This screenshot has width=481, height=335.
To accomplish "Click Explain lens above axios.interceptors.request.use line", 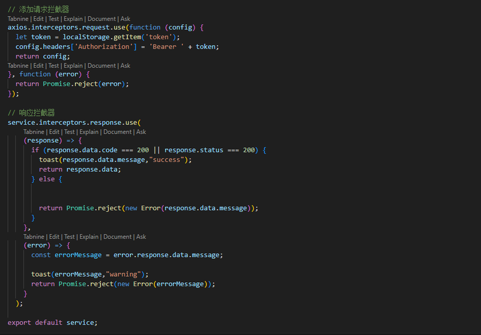I will coord(73,19).
